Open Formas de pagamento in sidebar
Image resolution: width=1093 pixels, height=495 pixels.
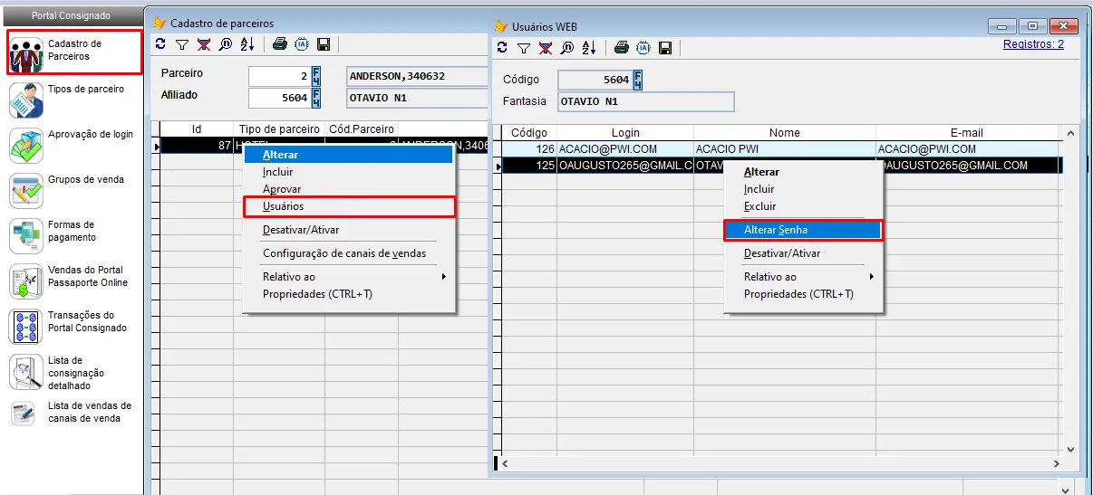73,232
